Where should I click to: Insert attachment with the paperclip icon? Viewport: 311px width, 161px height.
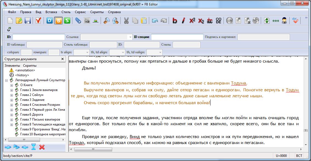[78, 21]
